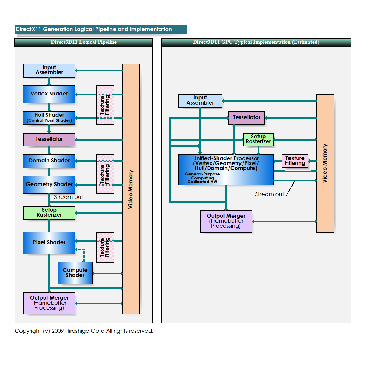Select Video Memory bar in GPU Implementation panel

point(325,163)
